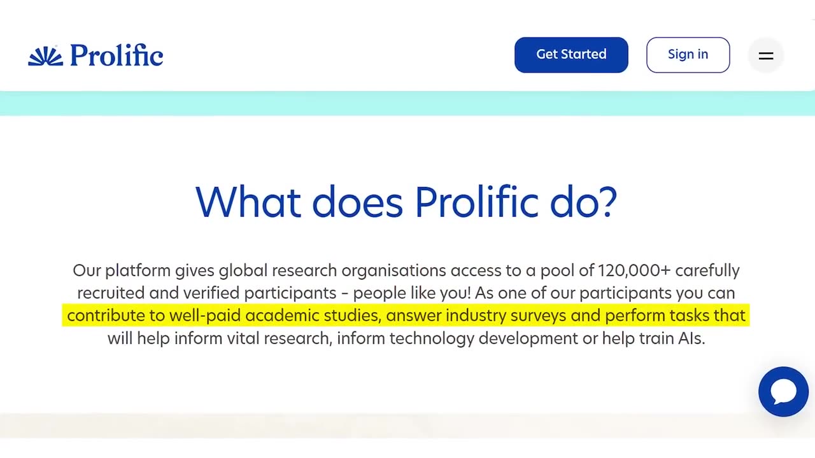This screenshot has height=458, width=815.
Task: Click the Sign in button
Action: click(x=688, y=55)
